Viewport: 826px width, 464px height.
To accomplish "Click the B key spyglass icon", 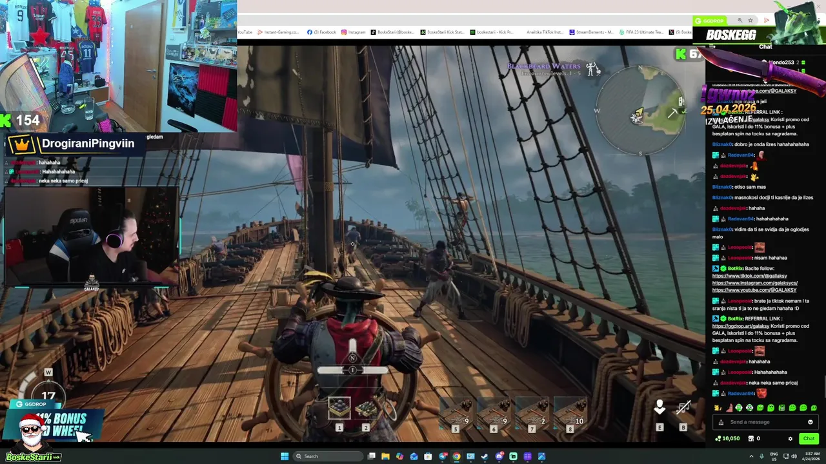I will (683, 408).
